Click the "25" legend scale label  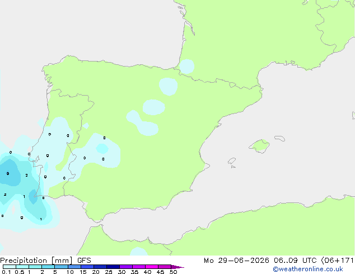tap(109, 272)
